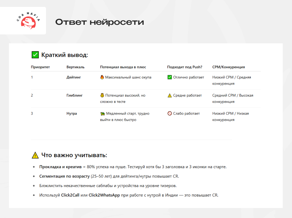Click the priority number 3 cell
This screenshot has height=218, width=292.
click(32, 113)
